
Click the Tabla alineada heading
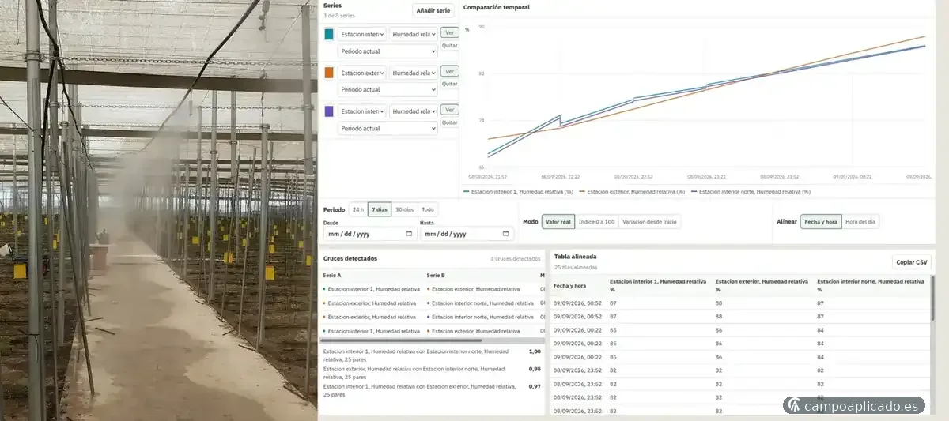click(575, 257)
